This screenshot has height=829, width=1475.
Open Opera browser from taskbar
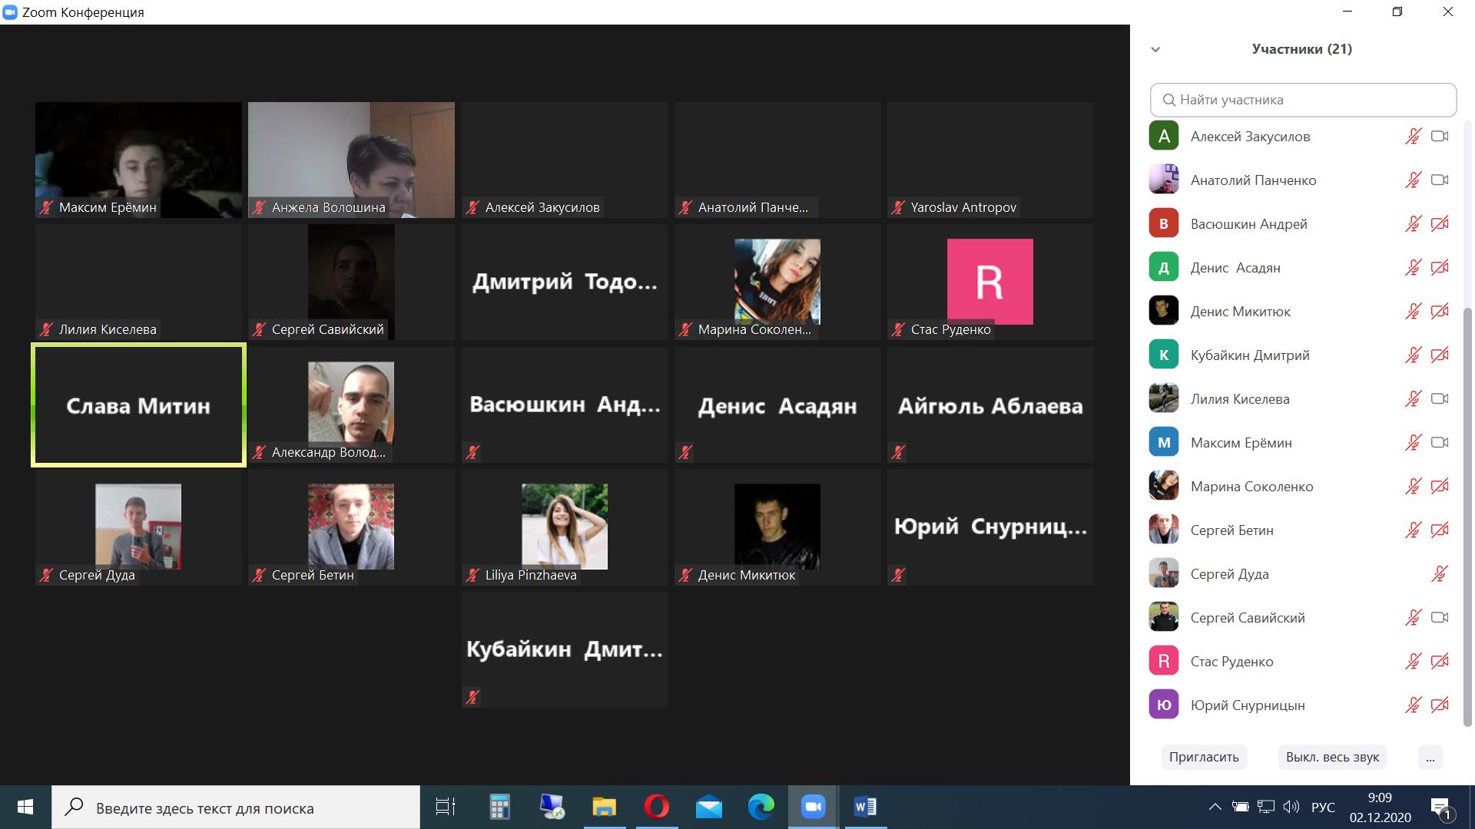tap(656, 807)
